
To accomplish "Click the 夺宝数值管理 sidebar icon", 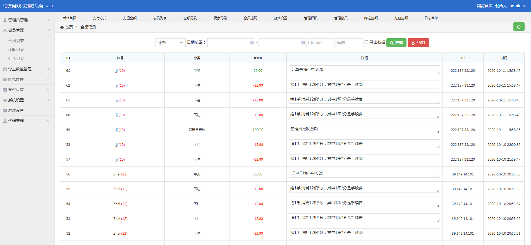I will (5, 69).
